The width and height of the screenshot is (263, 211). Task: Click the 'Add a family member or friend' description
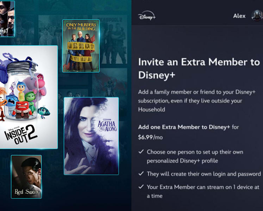coord(196,101)
